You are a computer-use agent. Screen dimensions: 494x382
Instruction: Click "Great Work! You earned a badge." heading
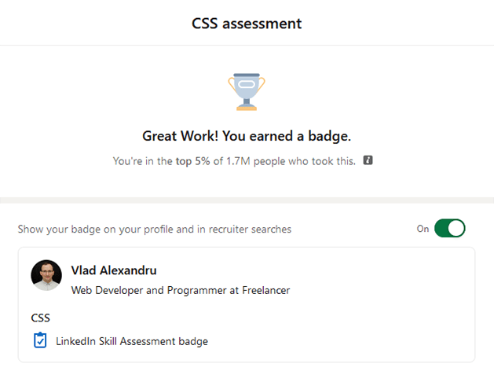point(247,136)
